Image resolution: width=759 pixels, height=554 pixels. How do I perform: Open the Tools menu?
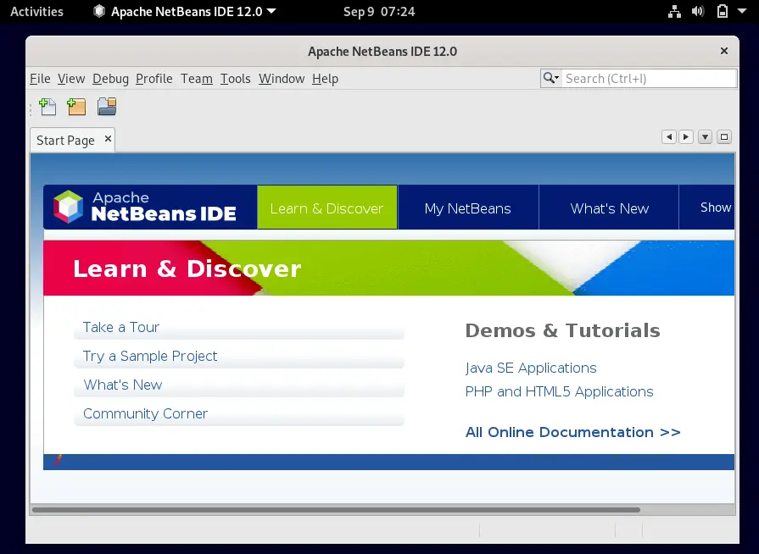[235, 79]
